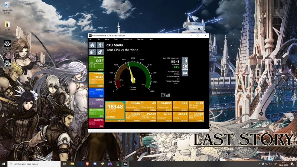Image resolution: width=297 pixels, height=167 pixels.
Task: Open the manage baselines cloud icon
Action: pyautogui.click(x=92, y=52)
